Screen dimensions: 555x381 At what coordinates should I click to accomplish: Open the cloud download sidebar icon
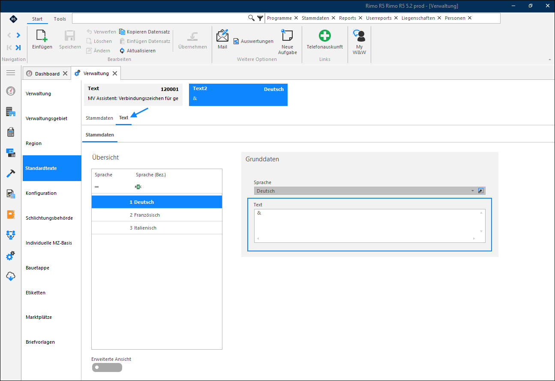point(11,277)
